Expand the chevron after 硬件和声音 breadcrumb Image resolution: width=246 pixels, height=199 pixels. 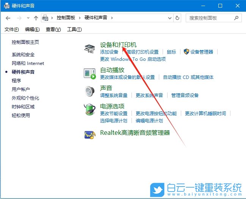point(112,18)
